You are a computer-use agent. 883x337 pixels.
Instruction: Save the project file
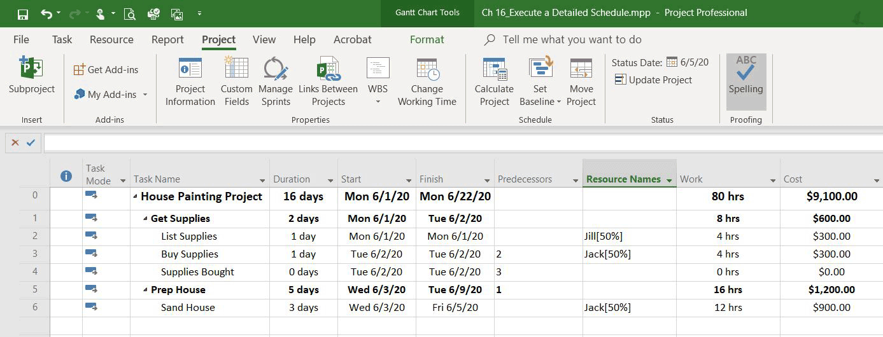pyautogui.click(x=23, y=13)
